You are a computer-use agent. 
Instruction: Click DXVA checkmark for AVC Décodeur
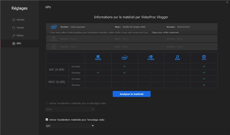[98, 73]
